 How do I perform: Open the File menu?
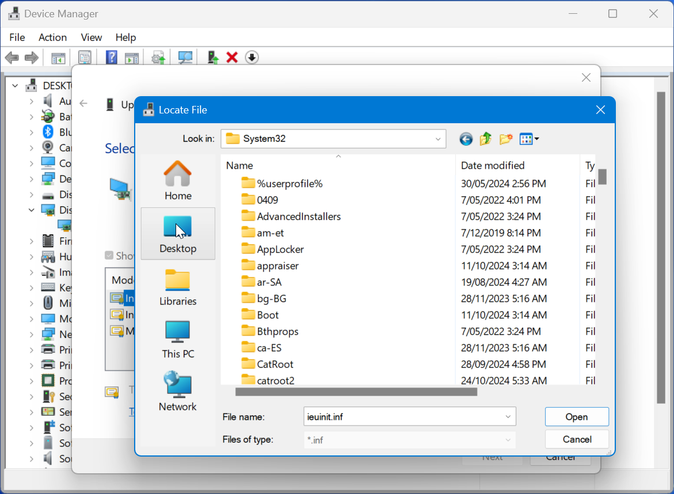(17, 37)
